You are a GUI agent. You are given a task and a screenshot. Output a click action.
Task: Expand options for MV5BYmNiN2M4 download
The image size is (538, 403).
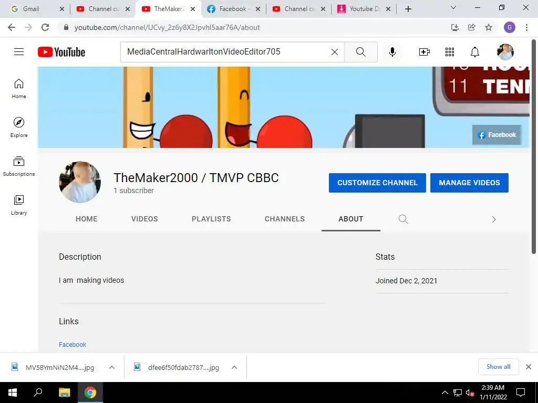(112, 367)
